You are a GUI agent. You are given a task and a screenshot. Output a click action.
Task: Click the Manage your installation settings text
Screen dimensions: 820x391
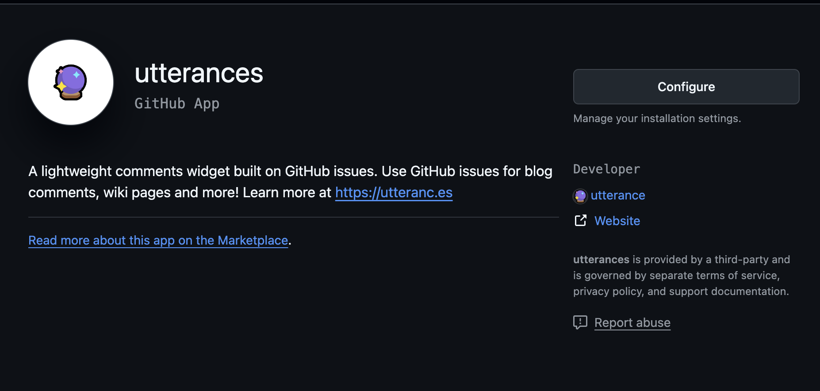(657, 119)
